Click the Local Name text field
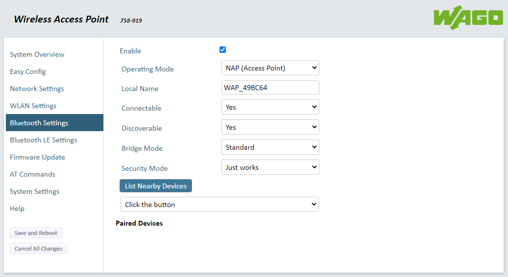Viewport: 508px width, 277px height. coord(270,88)
